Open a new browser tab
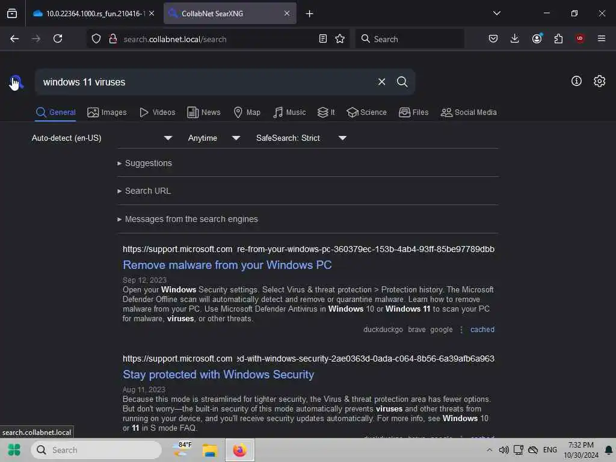 point(309,14)
